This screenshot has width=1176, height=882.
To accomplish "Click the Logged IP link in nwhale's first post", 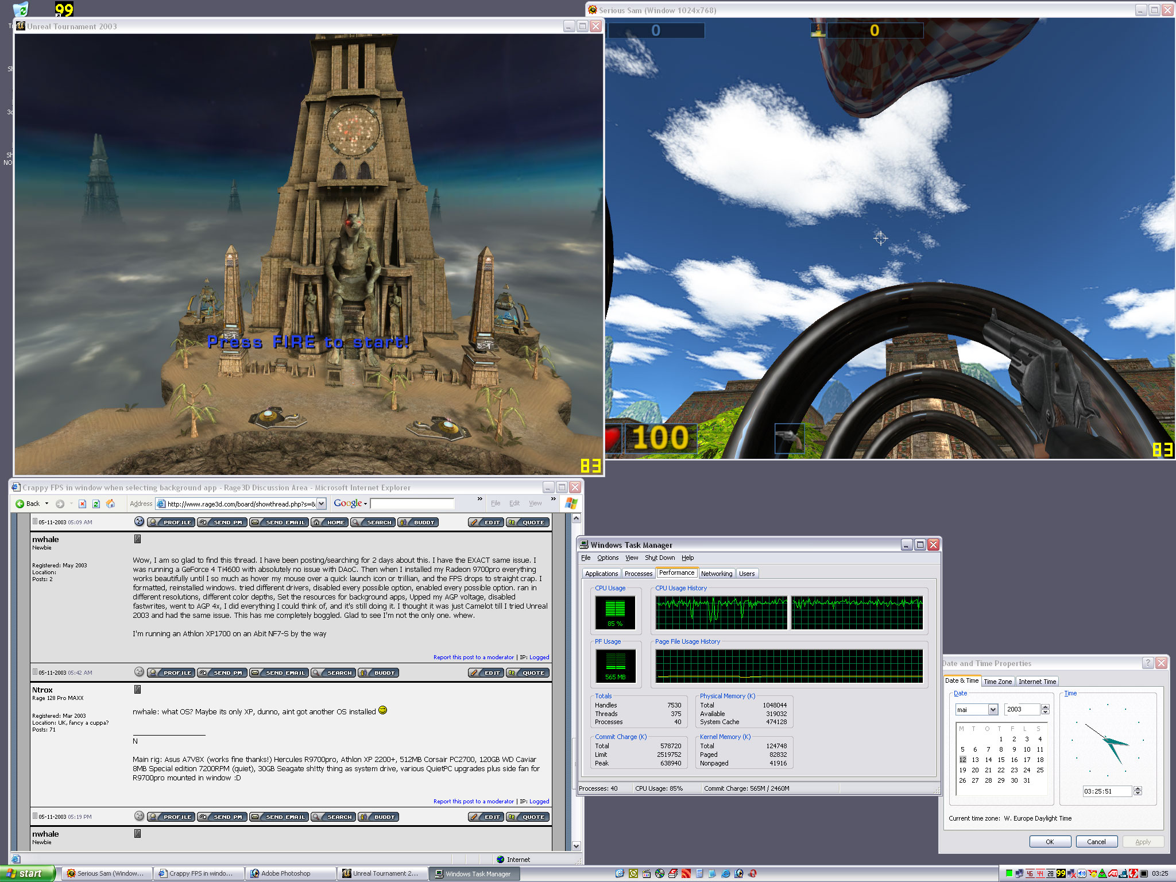I will (x=539, y=657).
